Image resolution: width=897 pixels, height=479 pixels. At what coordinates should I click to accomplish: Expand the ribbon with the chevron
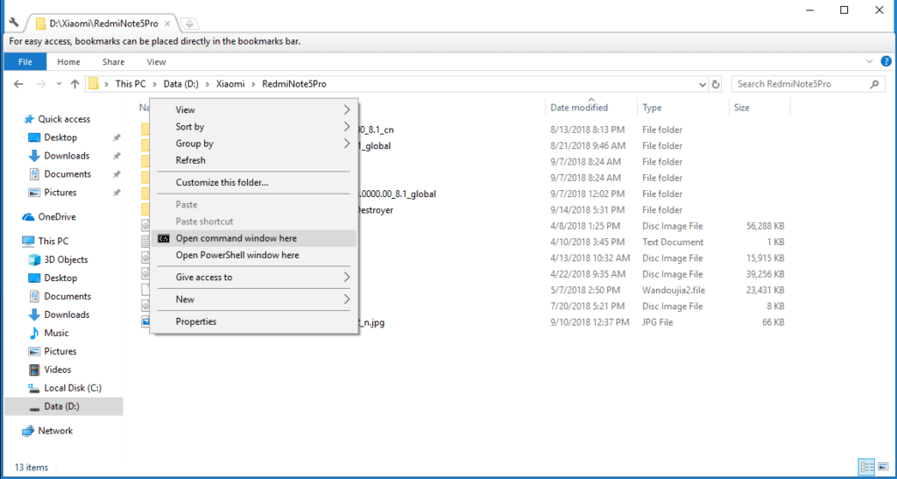point(870,61)
